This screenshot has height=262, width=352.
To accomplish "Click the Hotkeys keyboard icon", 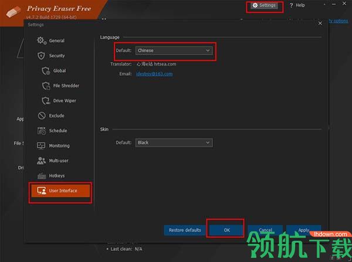I will (x=42, y=176).
